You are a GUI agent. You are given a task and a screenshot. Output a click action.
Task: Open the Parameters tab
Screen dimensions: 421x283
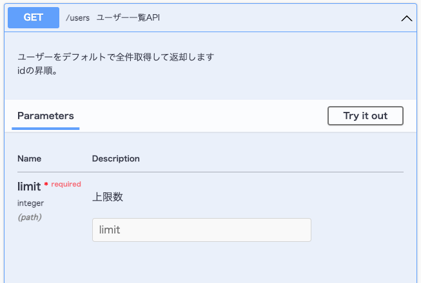(46, 116)
